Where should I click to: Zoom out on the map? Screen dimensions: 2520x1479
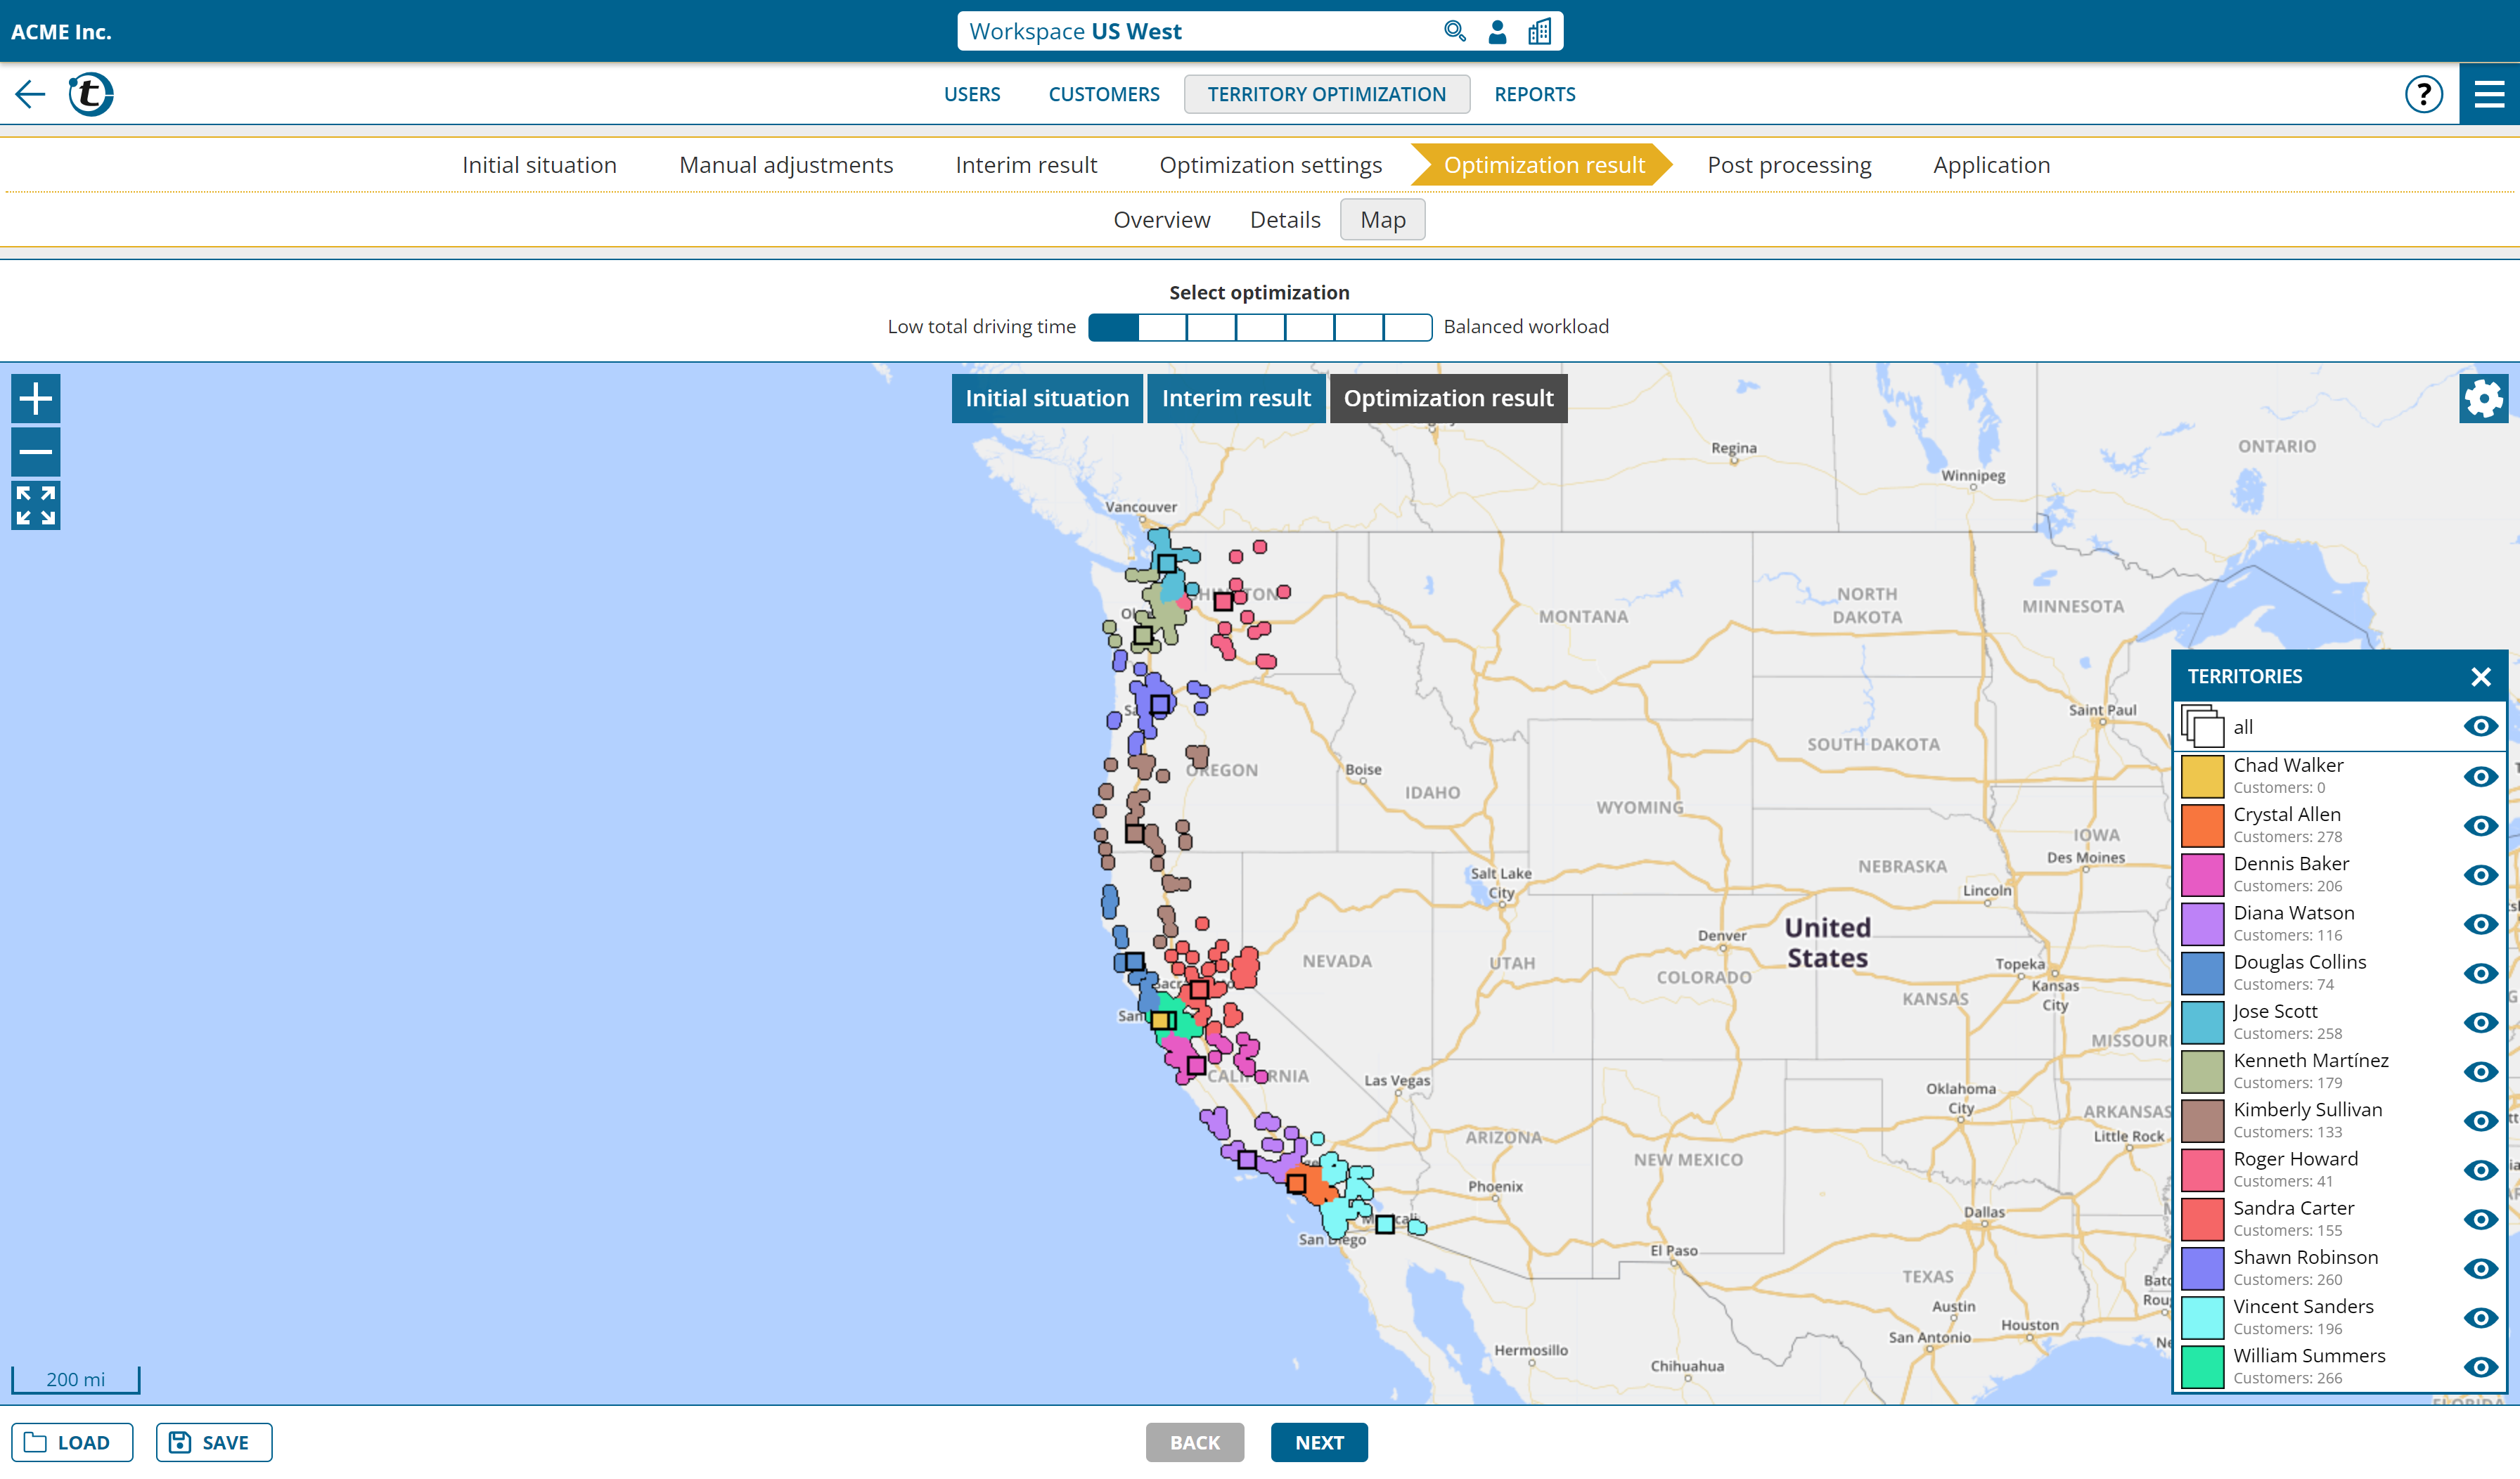pyautogui.click(x=36, y=452)
